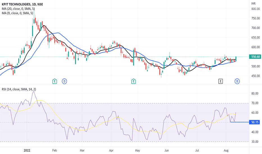
Task: Click the black earnings marker near August
Action: coord(221,81)
